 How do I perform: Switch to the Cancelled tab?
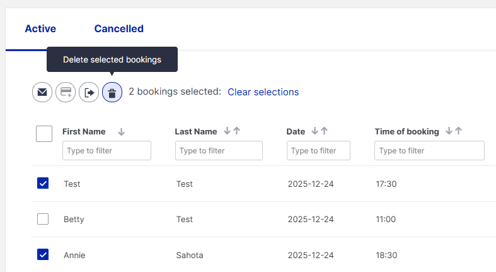click(x=118, y=28)
